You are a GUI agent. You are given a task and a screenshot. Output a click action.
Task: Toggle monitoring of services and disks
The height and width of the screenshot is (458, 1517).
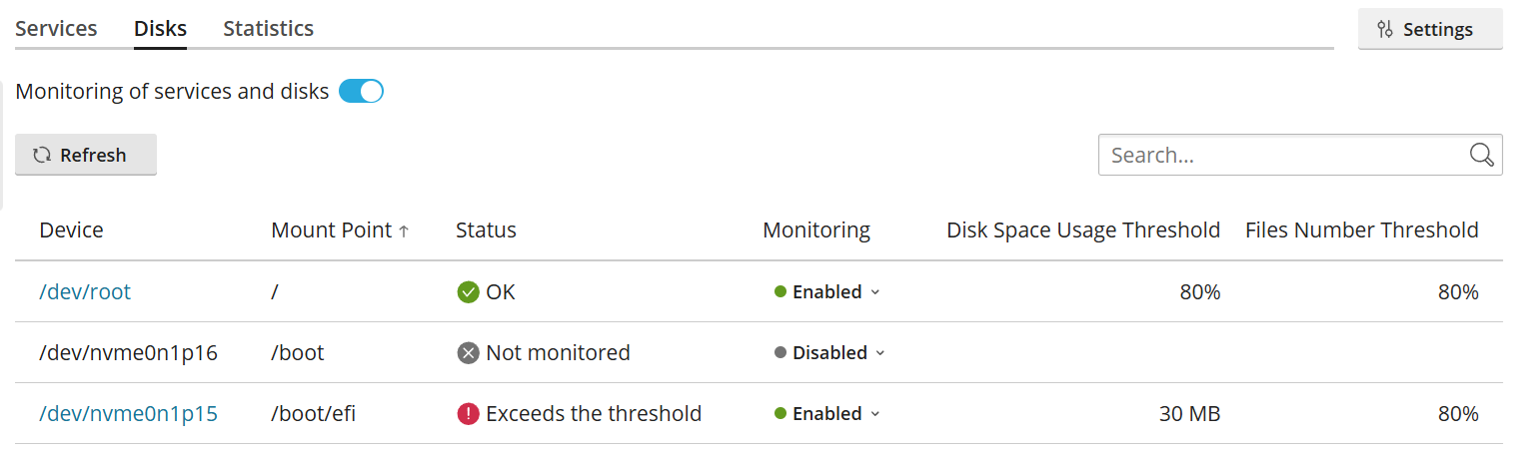[x=361, y=92]
